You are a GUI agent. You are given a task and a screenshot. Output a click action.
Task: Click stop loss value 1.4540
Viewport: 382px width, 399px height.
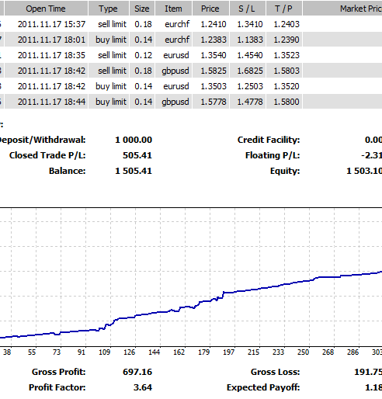[x=250, y=55]
